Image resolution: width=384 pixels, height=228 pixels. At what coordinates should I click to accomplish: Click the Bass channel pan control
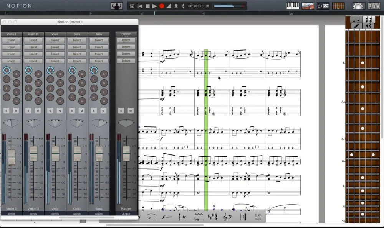(x=99, y=123)
